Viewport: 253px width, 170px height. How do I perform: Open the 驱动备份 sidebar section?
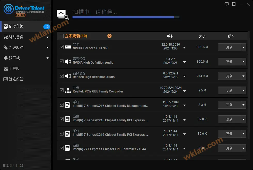click(26, 37)
